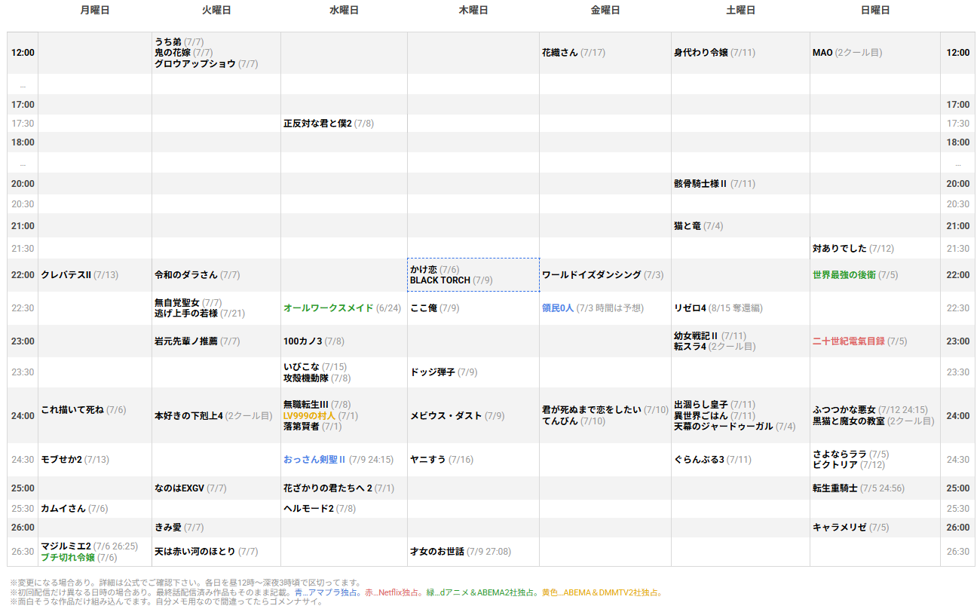Select ワールドイズダンシング entry
Screen dimensions: 980x612
point(592,275)
